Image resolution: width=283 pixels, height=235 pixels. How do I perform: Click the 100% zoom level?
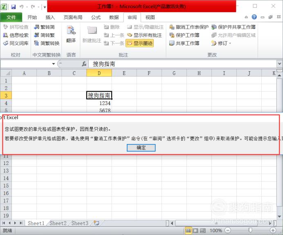pyautogui.click(x=216, y=230)
